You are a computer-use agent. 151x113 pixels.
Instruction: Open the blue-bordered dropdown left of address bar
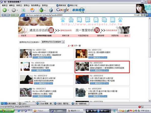click(x=6, y=15)
